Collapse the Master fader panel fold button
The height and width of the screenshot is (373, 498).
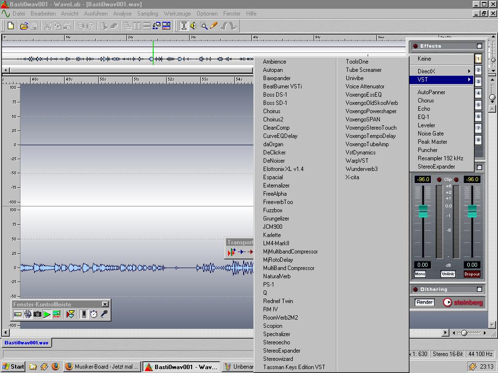pyautogui.click(x=480, y=167)
